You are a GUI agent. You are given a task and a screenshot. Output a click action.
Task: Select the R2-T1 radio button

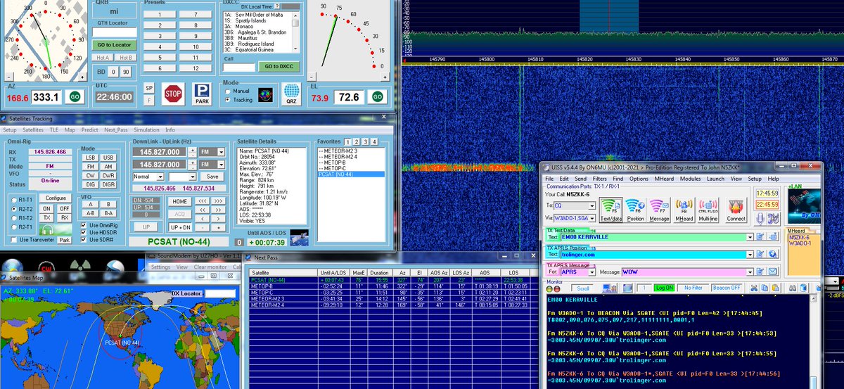click(14, 227)
